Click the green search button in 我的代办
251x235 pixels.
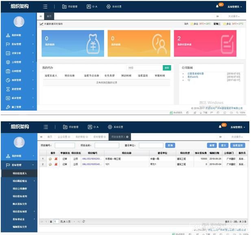(166, 68)
